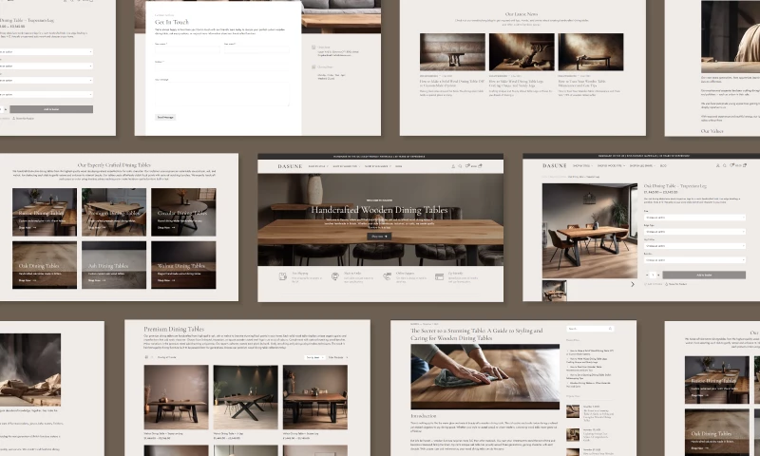Switch to grid view on Premium Dining Tables page
Viewport: 760px width, 456px height.
pyautogui.click(x=146, y=357)
